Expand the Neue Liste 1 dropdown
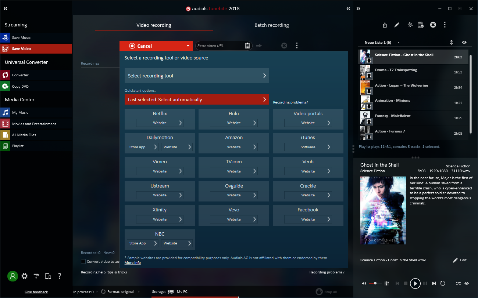478x298 pixels. (399, 43)
